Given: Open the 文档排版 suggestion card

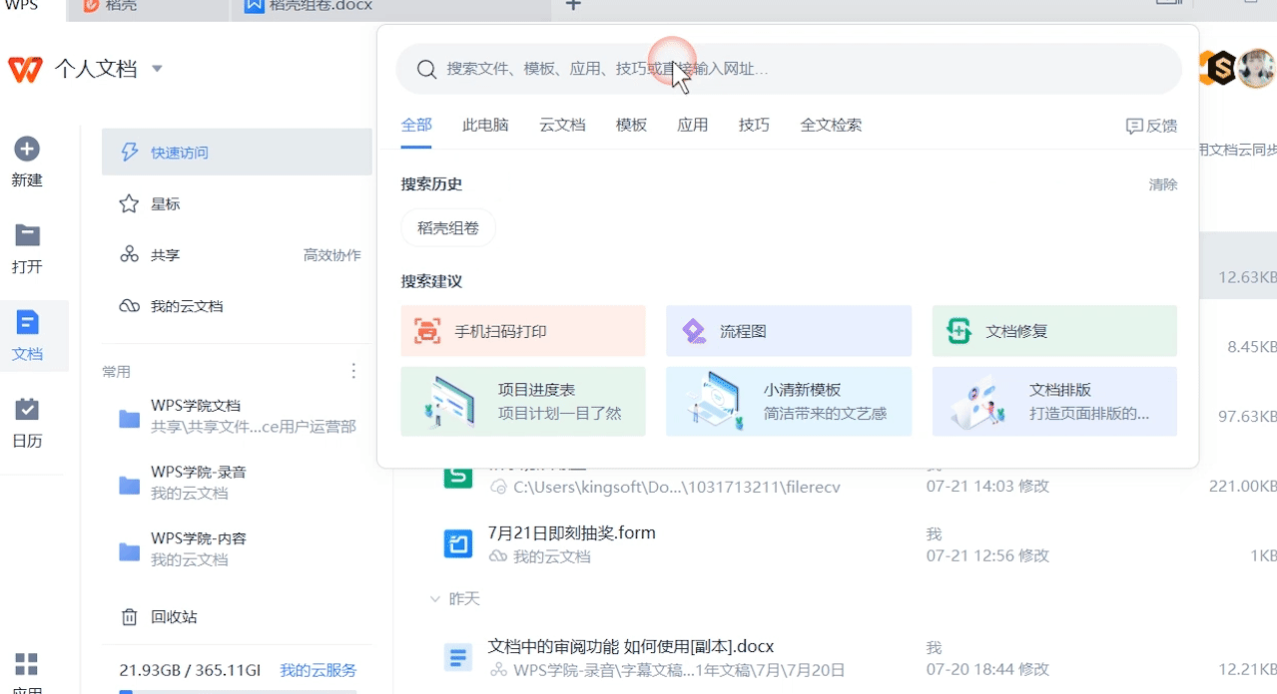Looking at the screenshot, I should [1054, 402].
